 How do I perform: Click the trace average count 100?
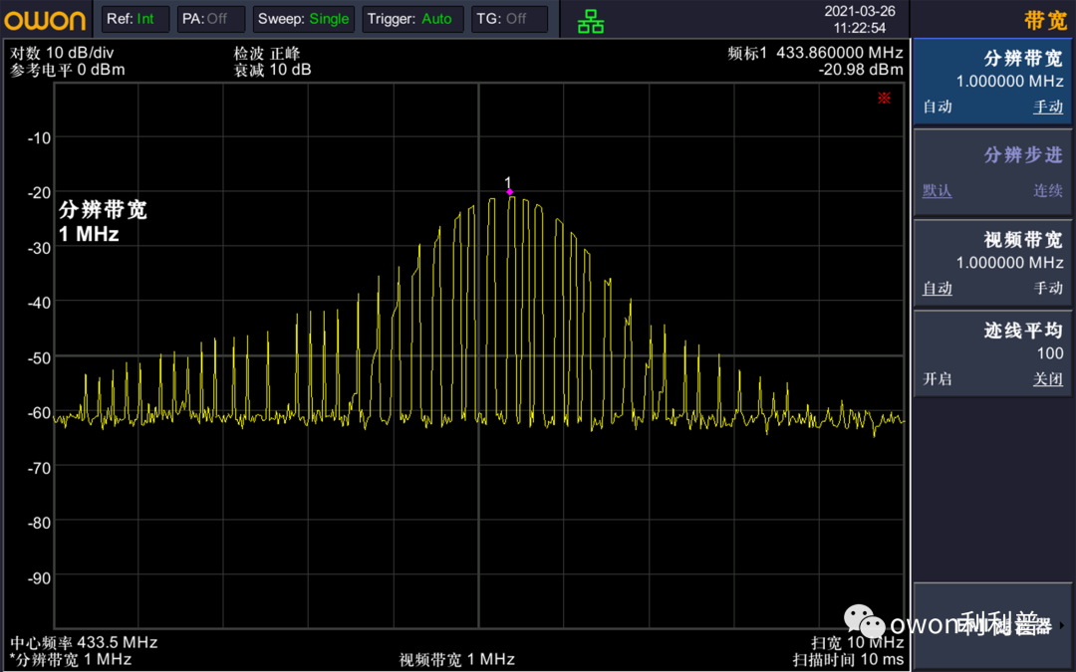[1050, 353]
